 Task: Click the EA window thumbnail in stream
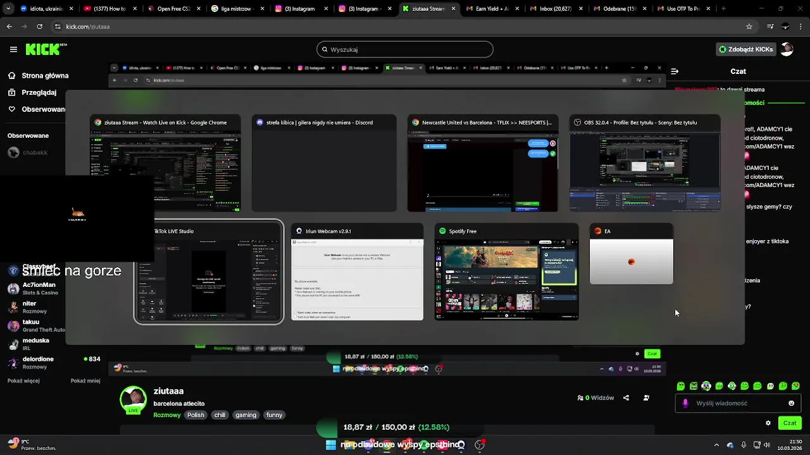pyautogui.click(x=632, y=254)
